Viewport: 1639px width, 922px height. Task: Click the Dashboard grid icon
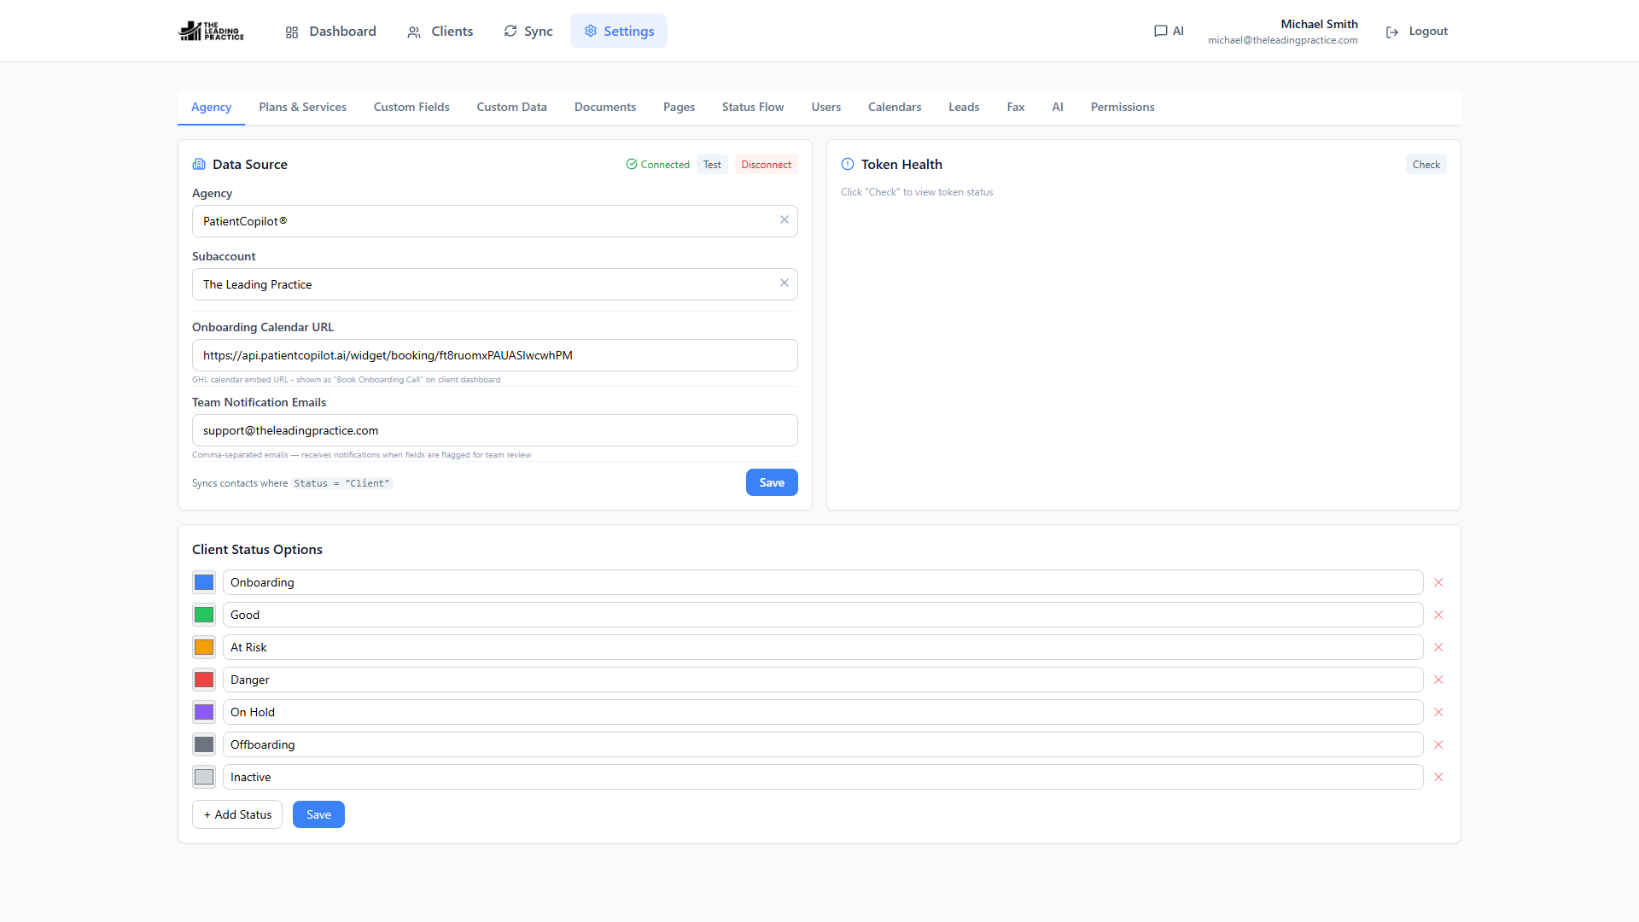coord(292,32)
